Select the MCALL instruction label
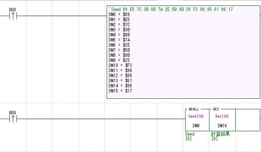The width and height of the screenshot is (261, 152). coord(193,109)
